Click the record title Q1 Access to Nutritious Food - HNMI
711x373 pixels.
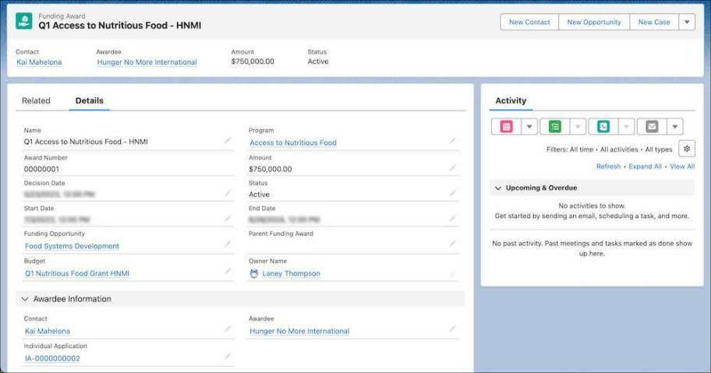point(120,26)
